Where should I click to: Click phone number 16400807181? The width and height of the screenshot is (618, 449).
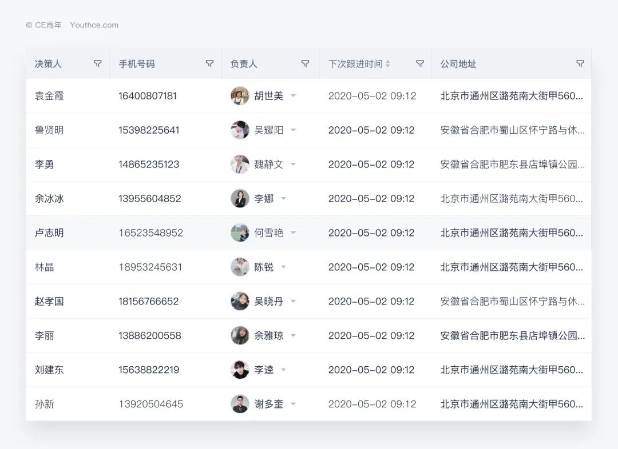coord(148,95)
